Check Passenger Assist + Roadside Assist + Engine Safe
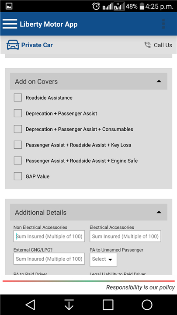The image size is (177, 315). 18,161
